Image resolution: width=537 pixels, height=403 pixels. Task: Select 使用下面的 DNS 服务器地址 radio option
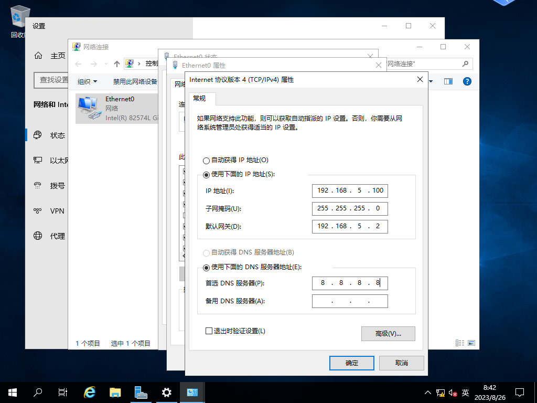click(x=206, y=267)
